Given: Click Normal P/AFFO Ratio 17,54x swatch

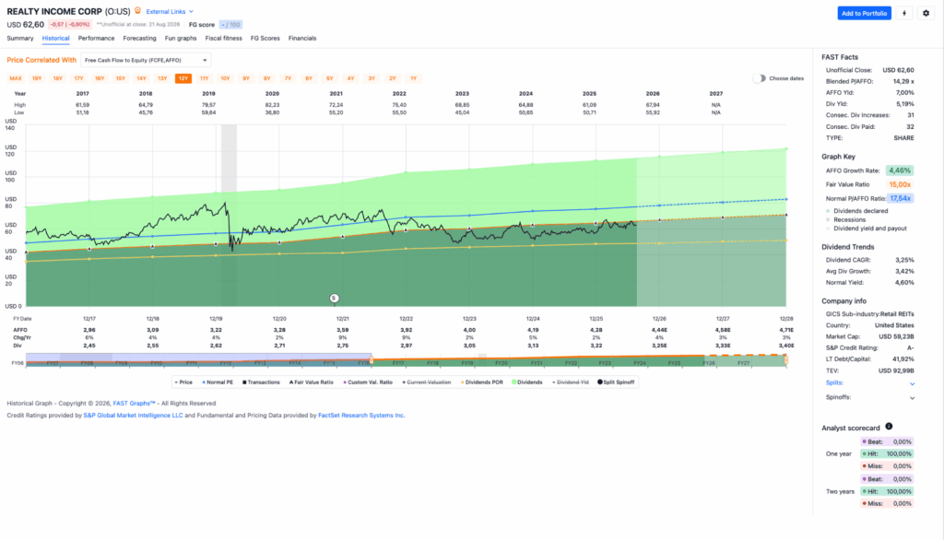Looking at the screenshot, I should tap(900, 198).
